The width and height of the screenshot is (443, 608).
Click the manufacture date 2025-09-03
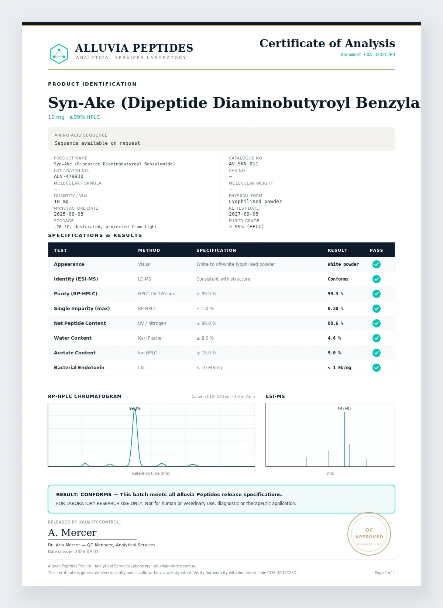pos(69,214)
